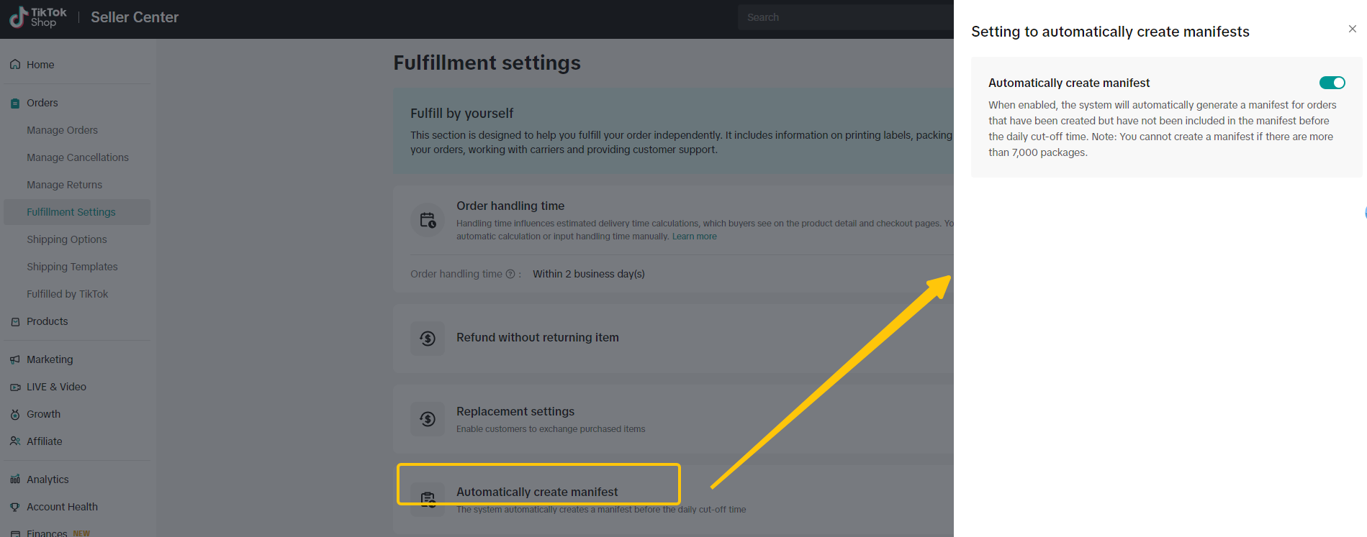The image size is (1367, 537).
Task: Click the LIVE & Video camera icon
Action: coord(15,387)
